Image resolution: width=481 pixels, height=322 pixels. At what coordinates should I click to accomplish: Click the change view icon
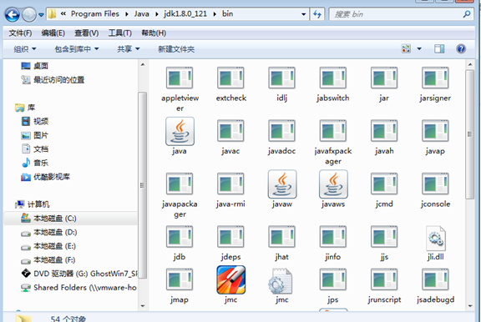[x=406, y=48]
